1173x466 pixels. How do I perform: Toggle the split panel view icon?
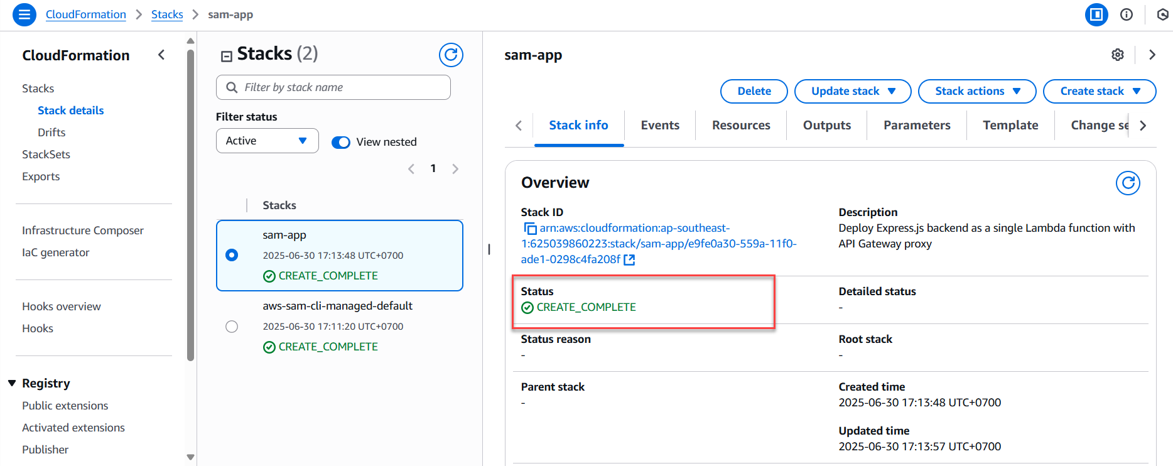tap(1096, 14)
